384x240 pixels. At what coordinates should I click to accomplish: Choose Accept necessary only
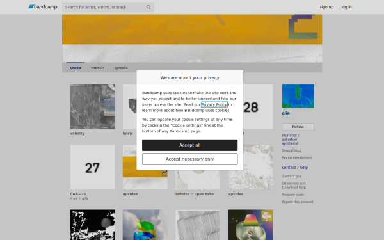pos(190,159)
